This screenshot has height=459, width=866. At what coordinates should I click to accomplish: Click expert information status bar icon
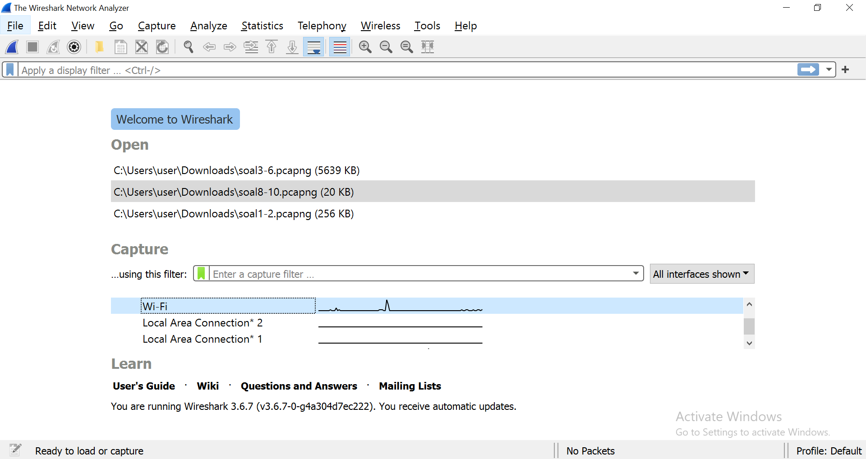[15, 450]
